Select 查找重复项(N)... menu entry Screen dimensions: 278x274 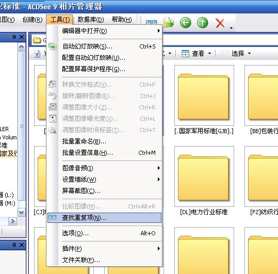tap(104, 218)
